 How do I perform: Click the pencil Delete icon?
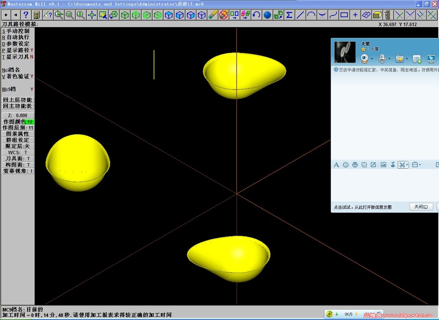[213, 15]
